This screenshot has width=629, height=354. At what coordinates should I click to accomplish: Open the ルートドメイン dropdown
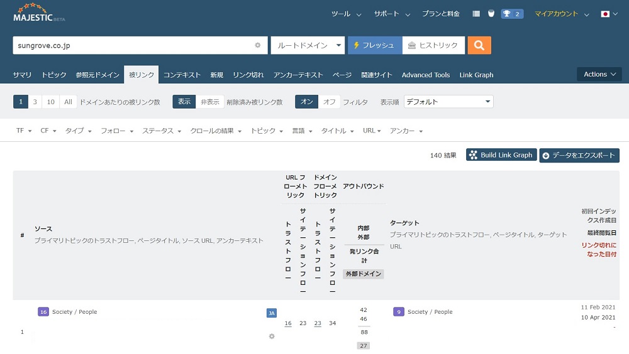coord(308,45)
